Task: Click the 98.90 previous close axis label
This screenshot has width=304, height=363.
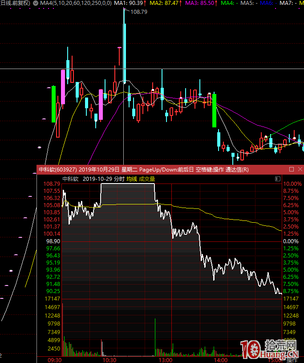Action: point(53,241)
